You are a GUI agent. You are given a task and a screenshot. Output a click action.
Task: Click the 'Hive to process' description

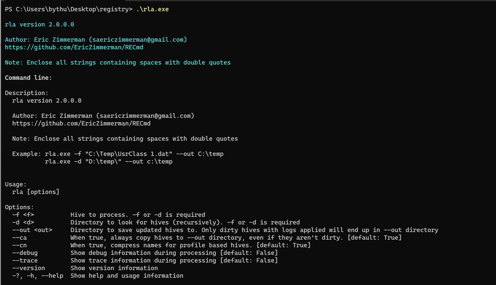coord(138,215)
